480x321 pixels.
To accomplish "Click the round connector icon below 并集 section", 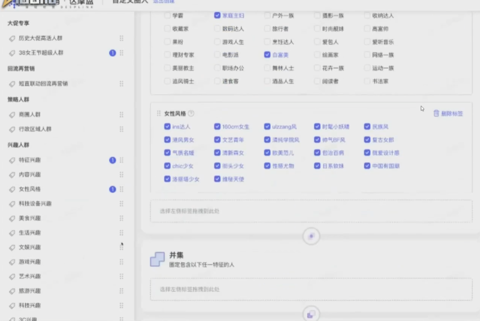I will click(311, 314).
